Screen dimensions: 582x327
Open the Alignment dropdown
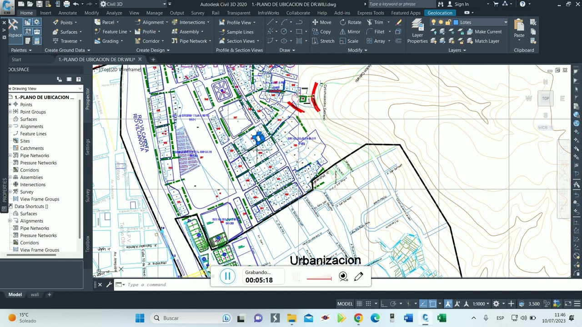[x=153, y=22]
